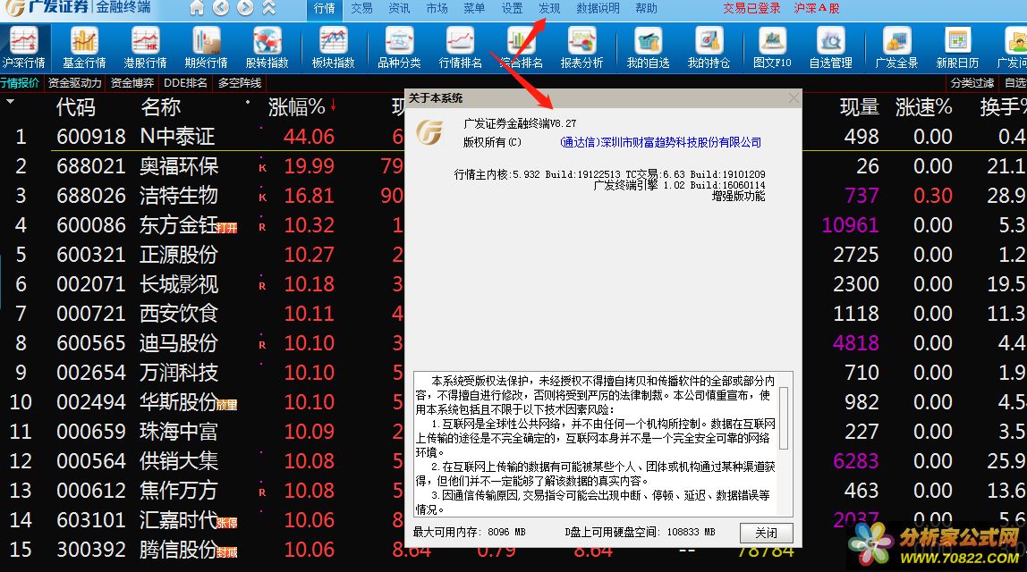Select stock row 688021 奥福环保
Screen dimensions: 1027x572
pyautogui.click(x=202, y=165)
